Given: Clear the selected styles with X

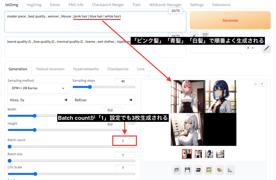Looking at the screenshot, I should pyautogui.click(x=248, y=48).
